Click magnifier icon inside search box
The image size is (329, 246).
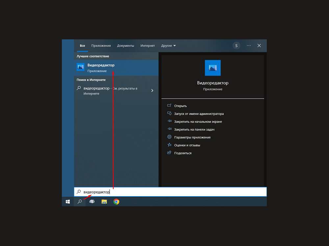[79, 192]
